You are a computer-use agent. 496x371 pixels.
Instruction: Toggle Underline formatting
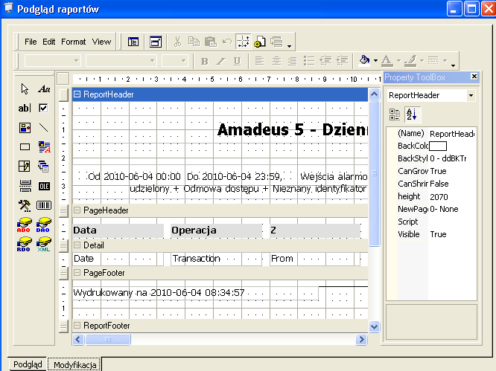[x=238, y=61]
